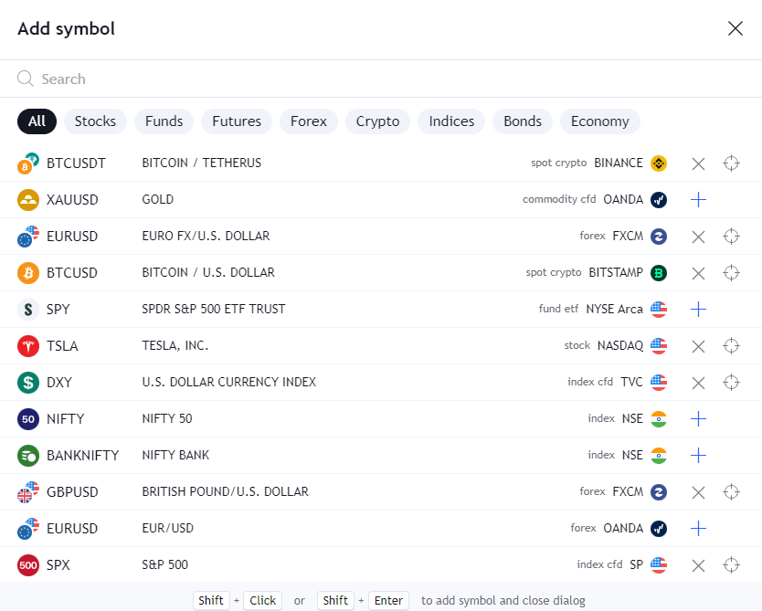Add NIFTY 50 index via plus

698,418
